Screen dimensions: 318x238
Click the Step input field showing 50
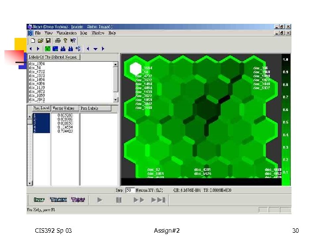tap(130, 190)
